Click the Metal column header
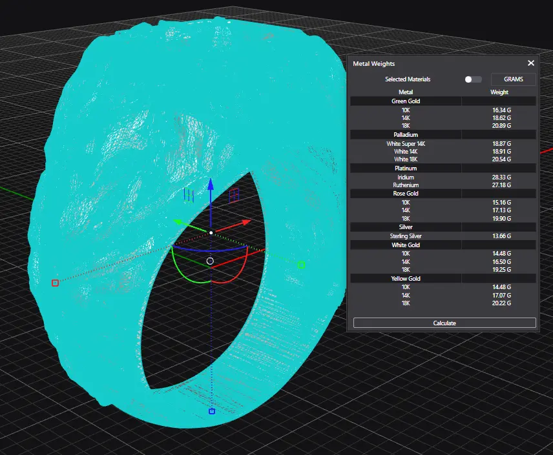The width and height of the screenshot is (553, 455). [x=406, y=92]
